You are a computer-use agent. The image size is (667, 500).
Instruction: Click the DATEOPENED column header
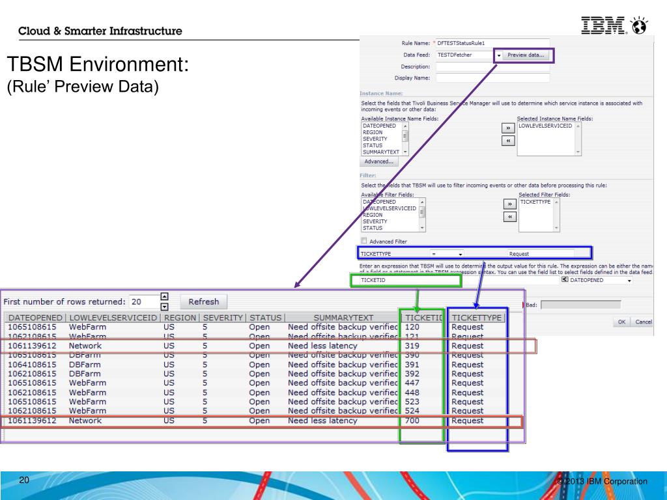point(34,317)
